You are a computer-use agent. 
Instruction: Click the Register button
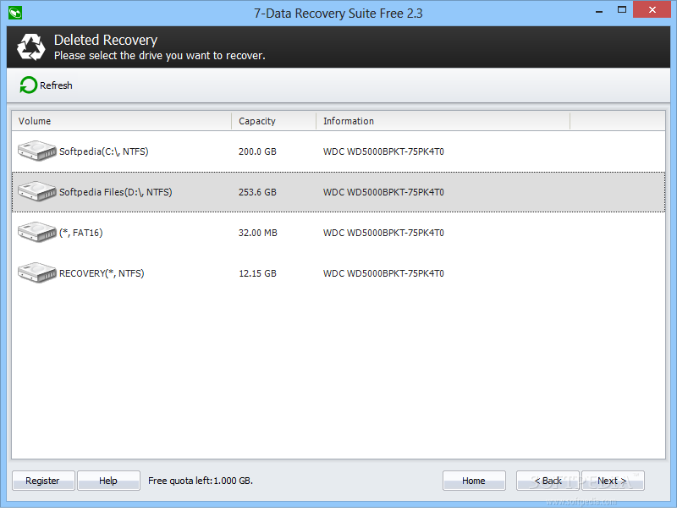[x=43, y=481]
